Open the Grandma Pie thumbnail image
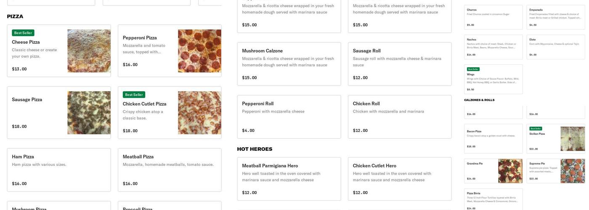This screenshot has height=210, width=589. coord(510,171)
